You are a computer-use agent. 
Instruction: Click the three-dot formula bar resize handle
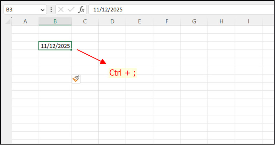(x=51, y=10)
